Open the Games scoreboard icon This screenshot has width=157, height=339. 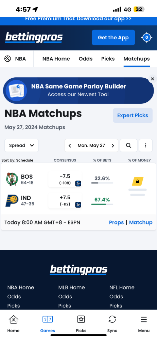(48, 319)
